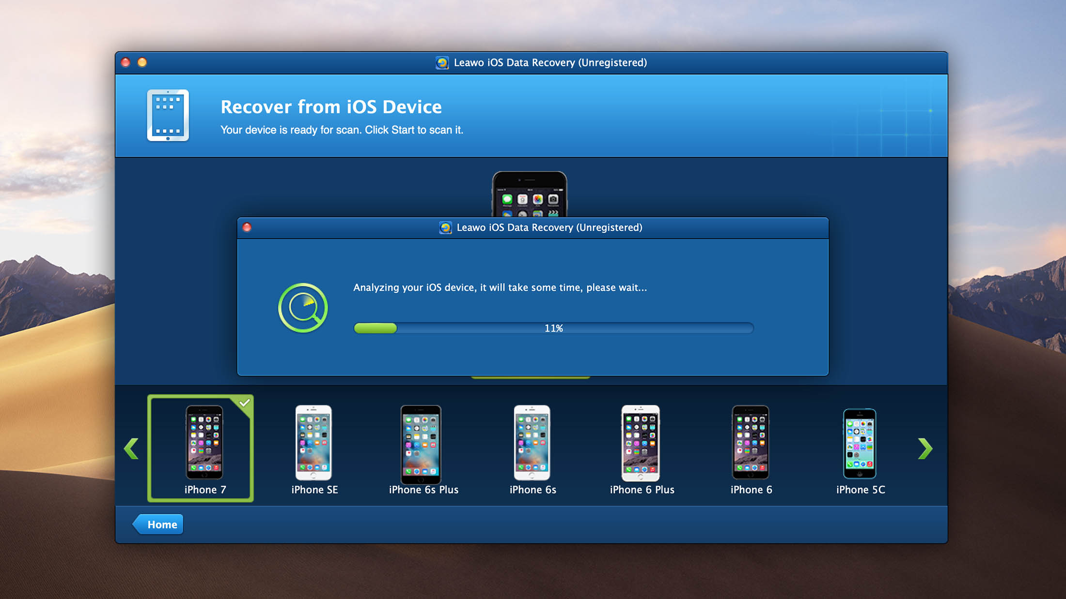Show previous devices with left green arrow
Image resolution: width=1066 pixels, height=599 pixels.
[x=131, y=449]
